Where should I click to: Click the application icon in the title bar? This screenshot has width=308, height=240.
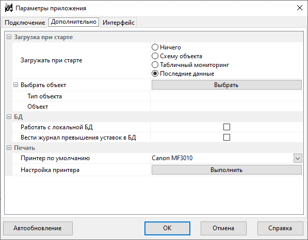[x=9, y=8]
